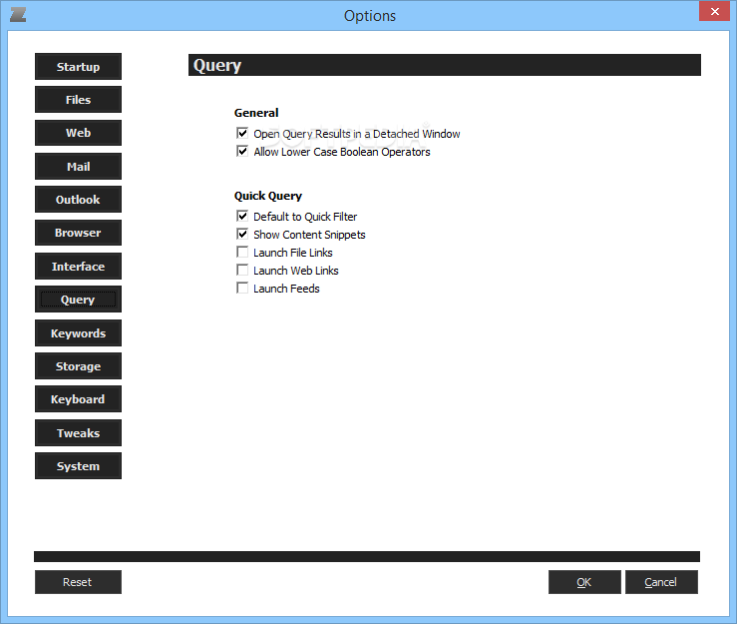Close the Options window
Image resolution: width=737 pixels, height=624 pixels.
coord(714,11)
